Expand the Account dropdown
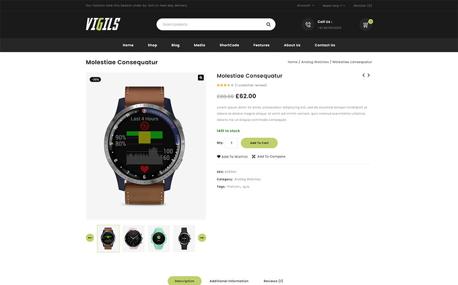Viewport: 458px width, 285px height. (x=306, y=6)
